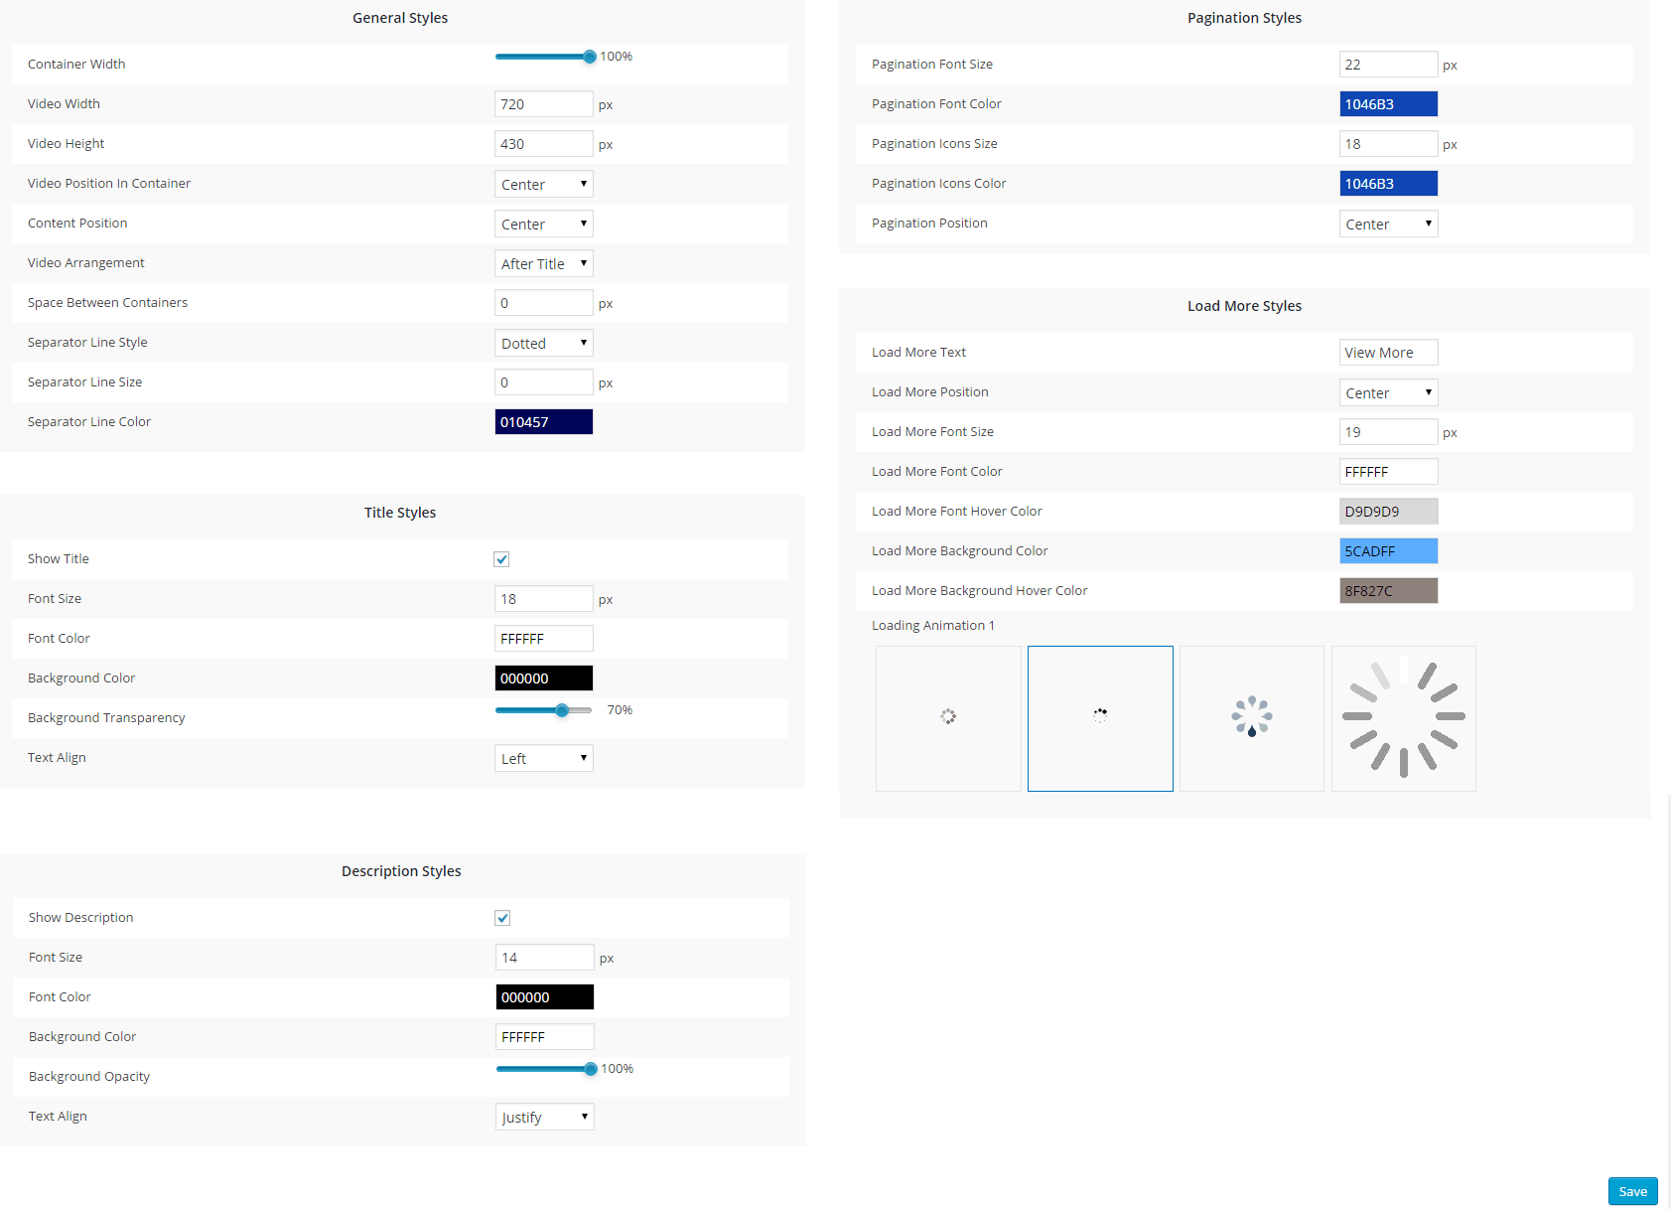This screenshot has width=1671, height=1209.
Task: Open Video Position In Container dropdown
Action: pos(543,184)
